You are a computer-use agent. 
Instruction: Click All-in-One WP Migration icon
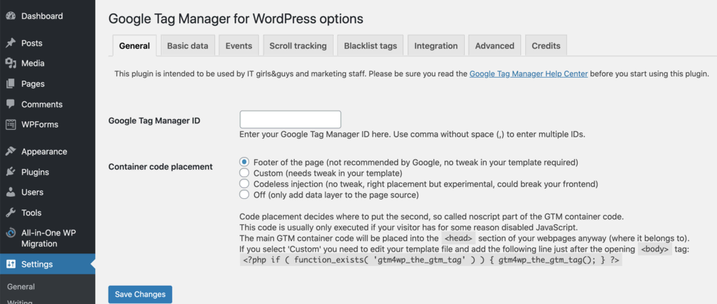[x=11, y=233]
